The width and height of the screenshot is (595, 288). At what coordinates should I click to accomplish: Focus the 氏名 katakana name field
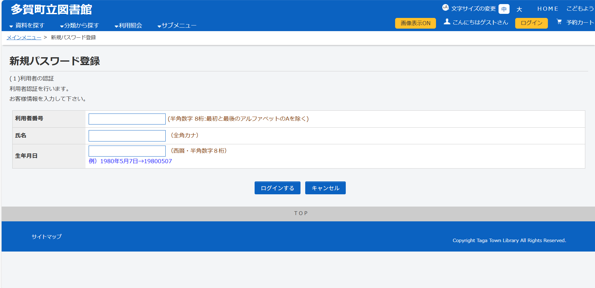pos(127,136)
